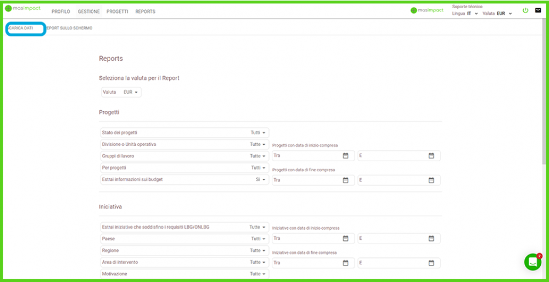Switch to REPORT SULLO SCHERMO tab
Image resolution: width=549 pixels, height=282 pixels.
tap(70, 28)
